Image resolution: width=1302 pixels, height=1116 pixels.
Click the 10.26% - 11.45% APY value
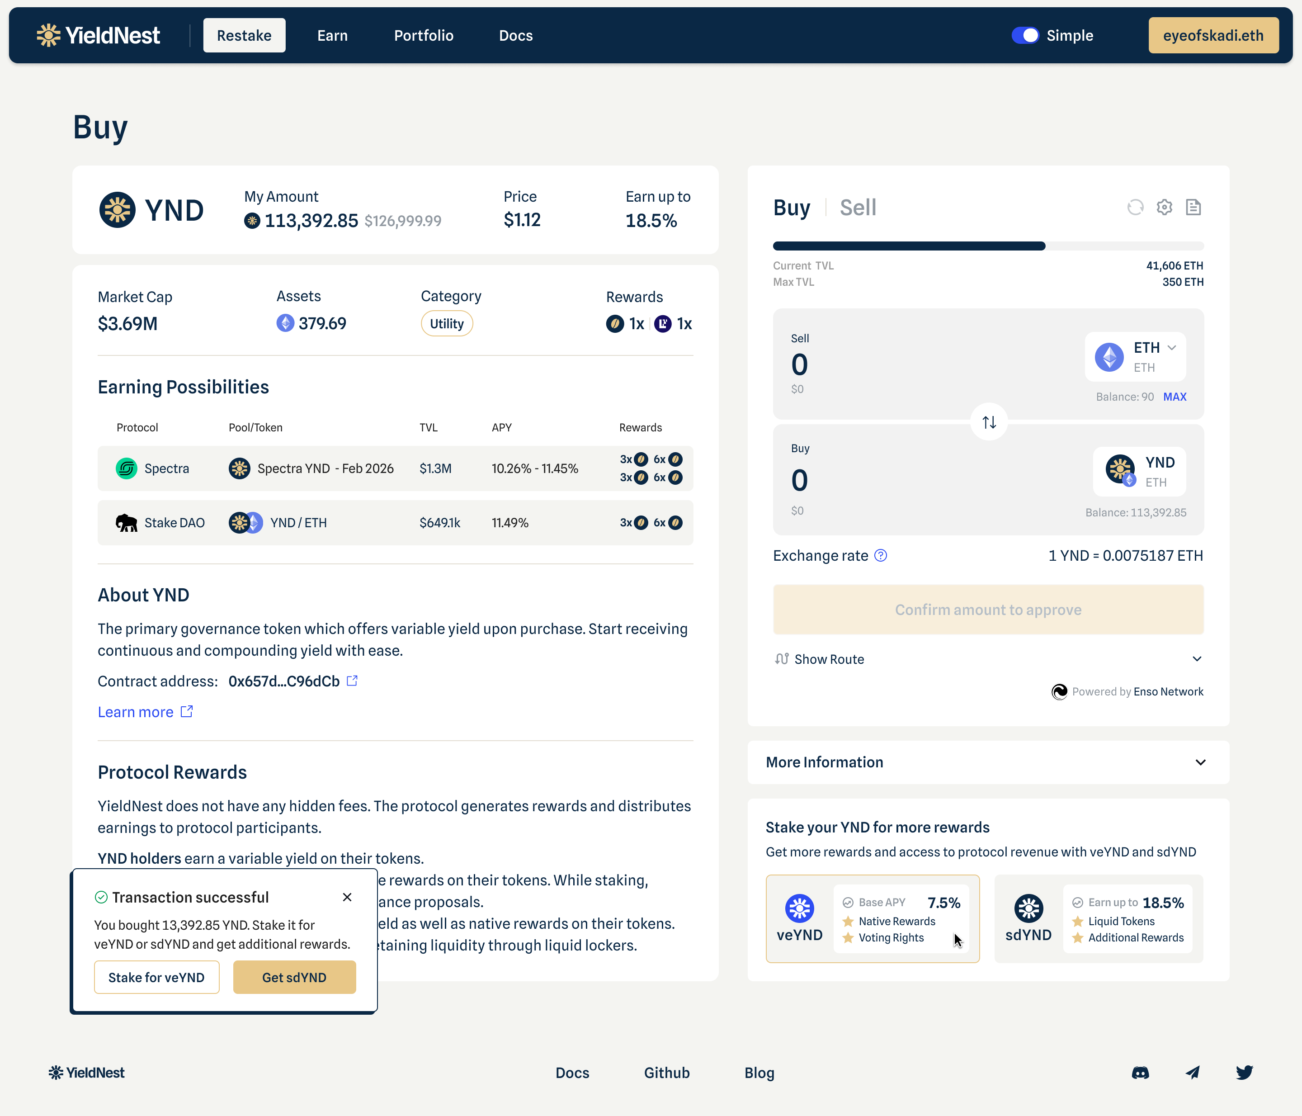click(535, 468)
